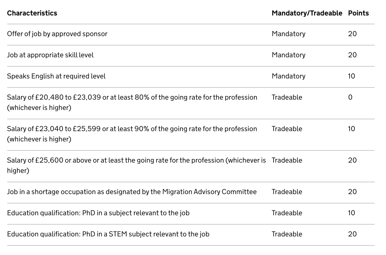Click Tradeable in the shortage occupation row

pyautogui.click(x=287, y=192)
